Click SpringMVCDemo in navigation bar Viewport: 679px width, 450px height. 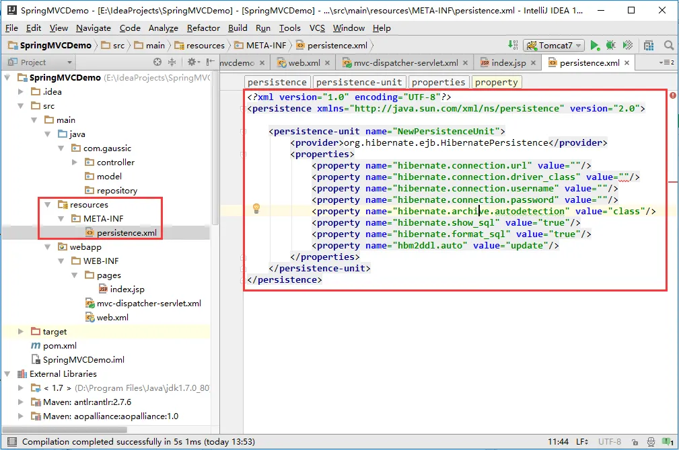50,46
